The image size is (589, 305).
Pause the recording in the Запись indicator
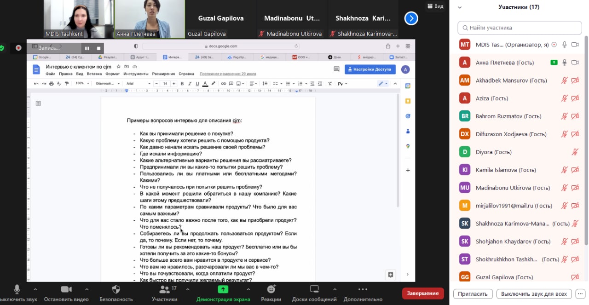pyautogui.click(x=87, y=48)
